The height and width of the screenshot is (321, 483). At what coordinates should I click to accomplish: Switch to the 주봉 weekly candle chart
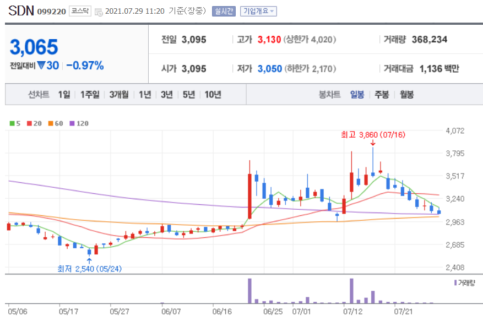382,95
